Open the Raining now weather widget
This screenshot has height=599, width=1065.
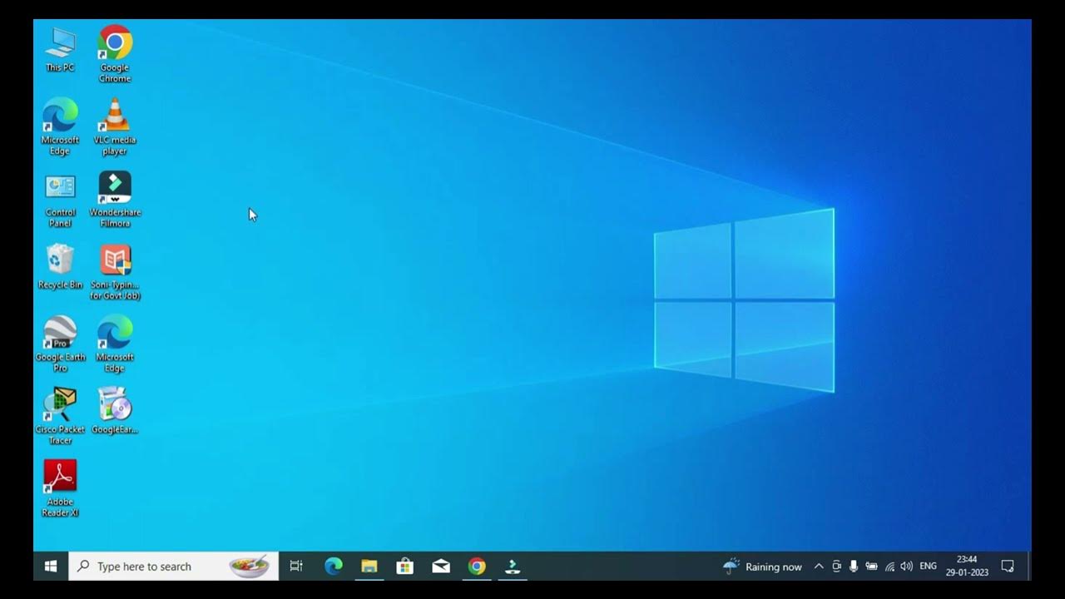pos(762,567)
